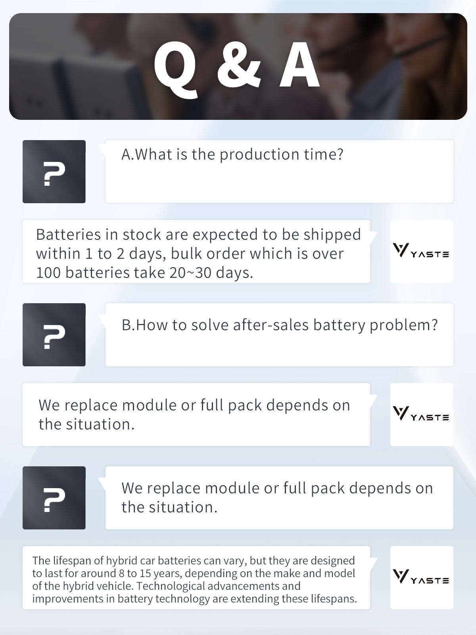Click the YASTE logo beside the battery lifespan answer
This screenshot has width=476, height=635.
pos(422,577)
